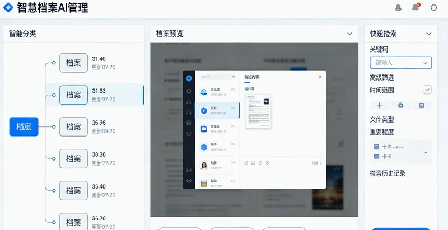Click the keyword input field
This screenshot has width=448, height=230.
[x=400, y=63]
